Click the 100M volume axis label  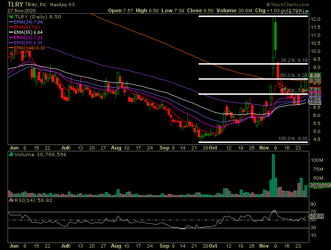click(x=317, y=160)
